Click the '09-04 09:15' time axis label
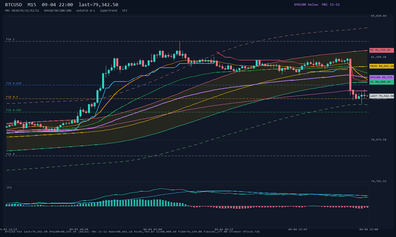The image size is (396, 237). (224, 229)
